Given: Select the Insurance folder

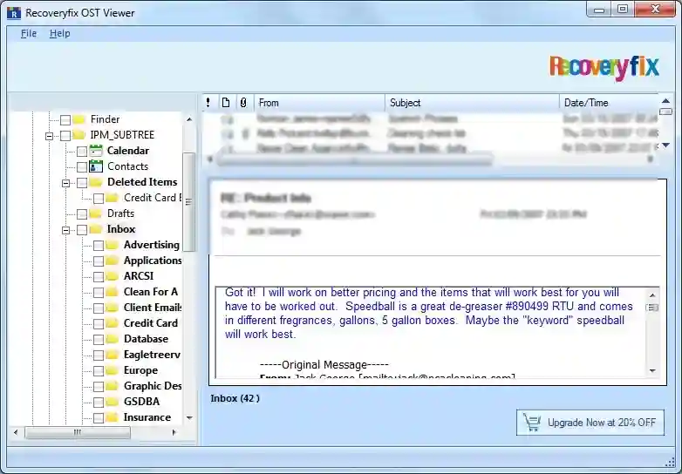Looking at the screenshot, I should coord(147,417).
